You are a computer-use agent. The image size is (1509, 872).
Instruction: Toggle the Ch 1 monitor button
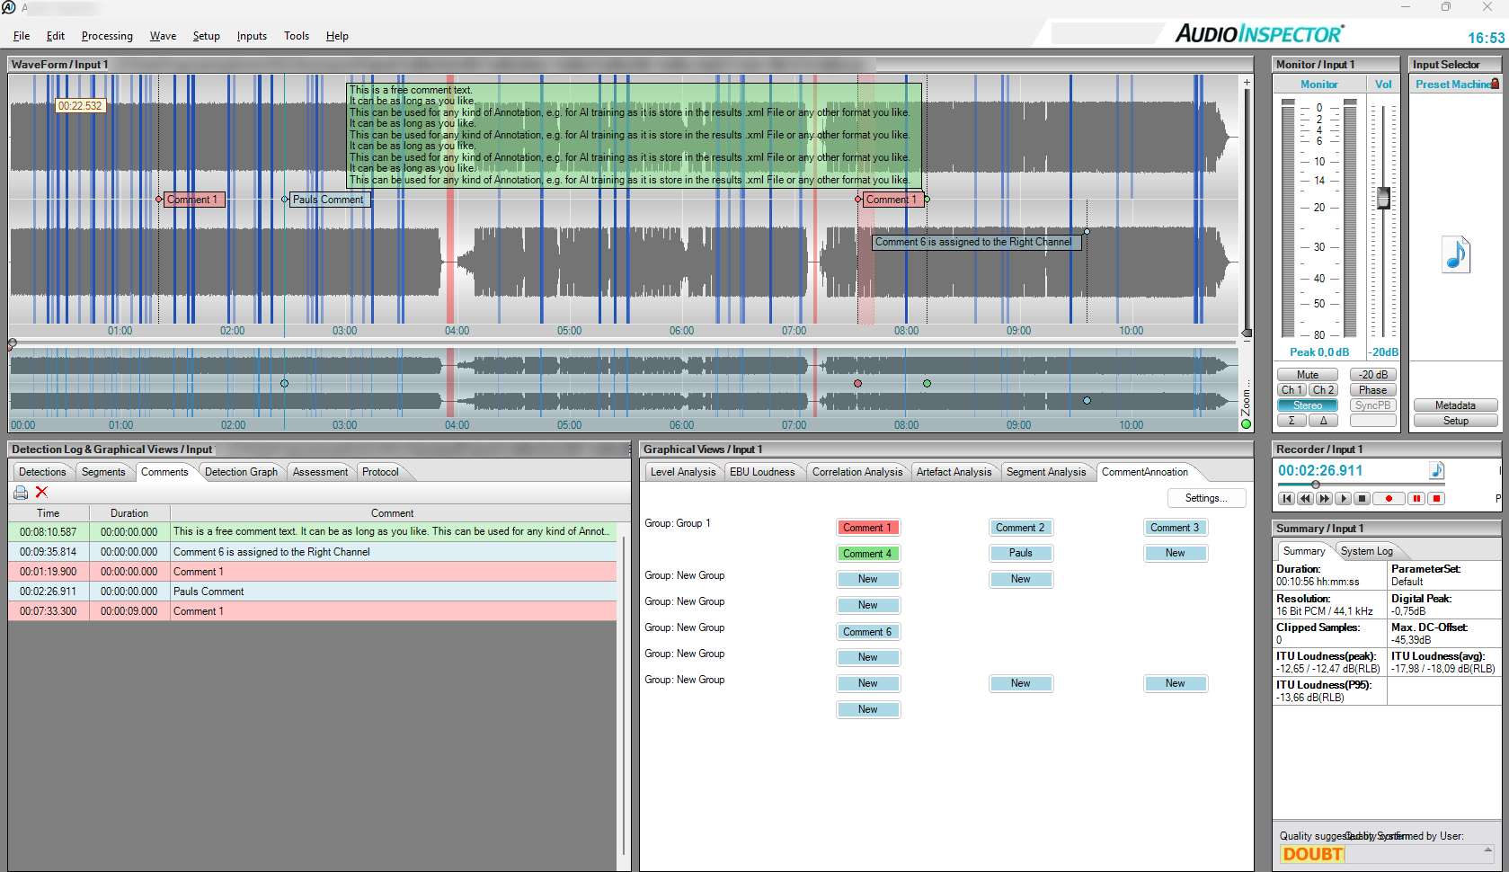click(1292, 390)
